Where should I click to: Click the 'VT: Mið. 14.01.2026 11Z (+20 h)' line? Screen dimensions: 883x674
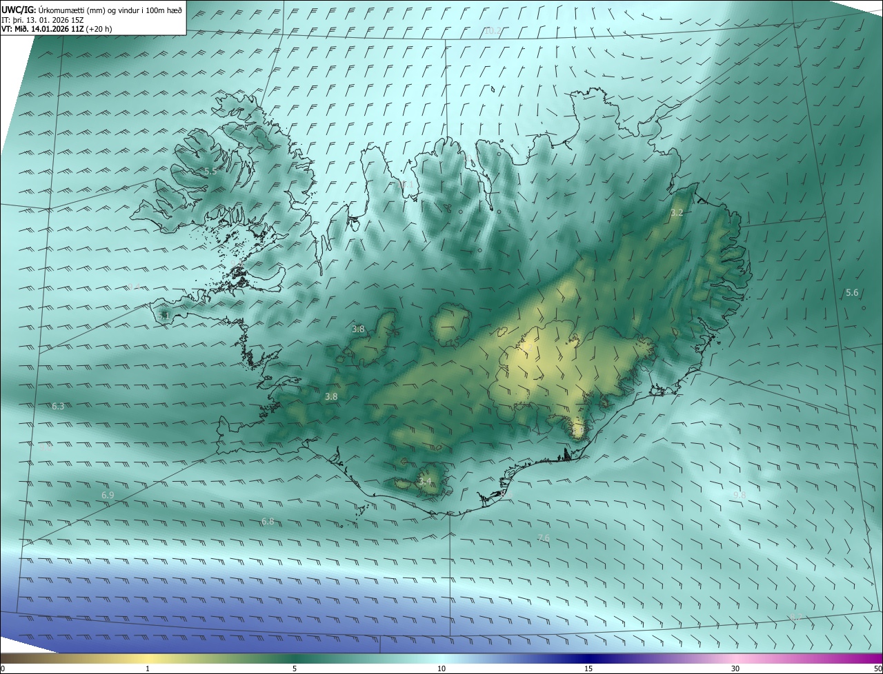click(x=57, y=29)
